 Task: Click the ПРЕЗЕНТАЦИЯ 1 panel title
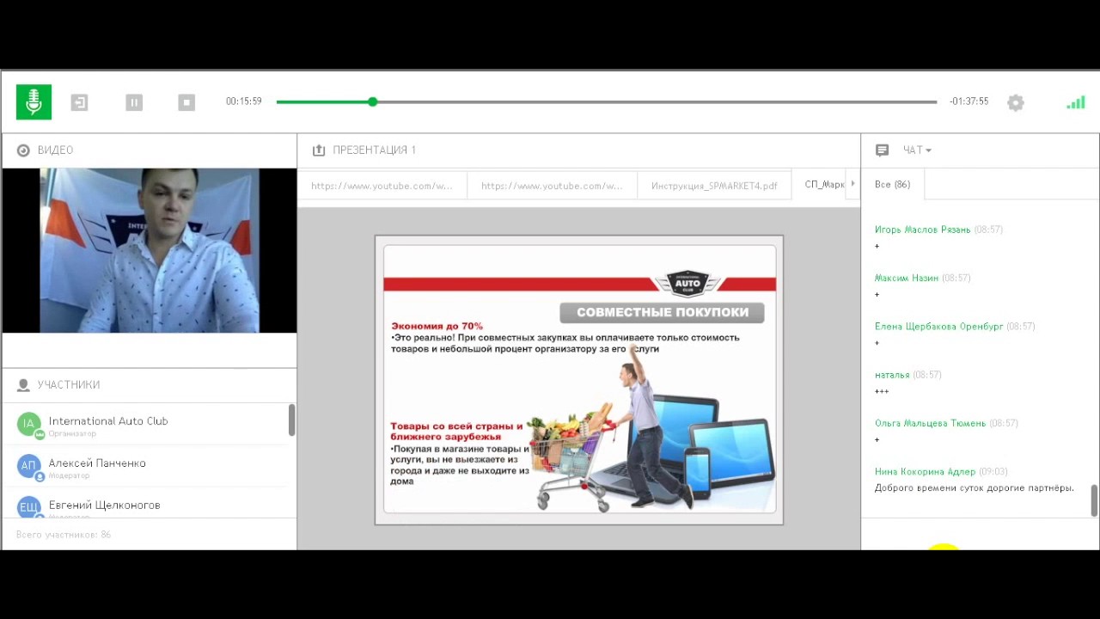(374, 150)
